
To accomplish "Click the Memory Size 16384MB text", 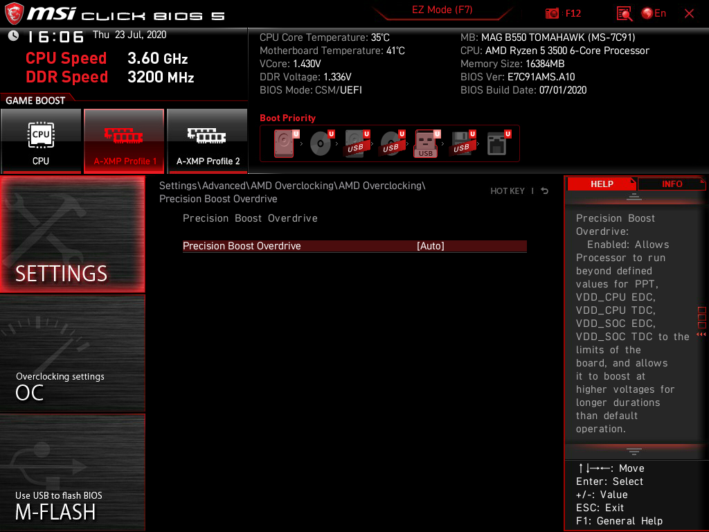I will pyautogui.click(x=512, y=64).
